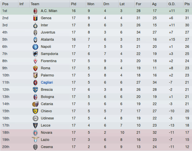Open the Fiorentina team name

coord(49,61)
